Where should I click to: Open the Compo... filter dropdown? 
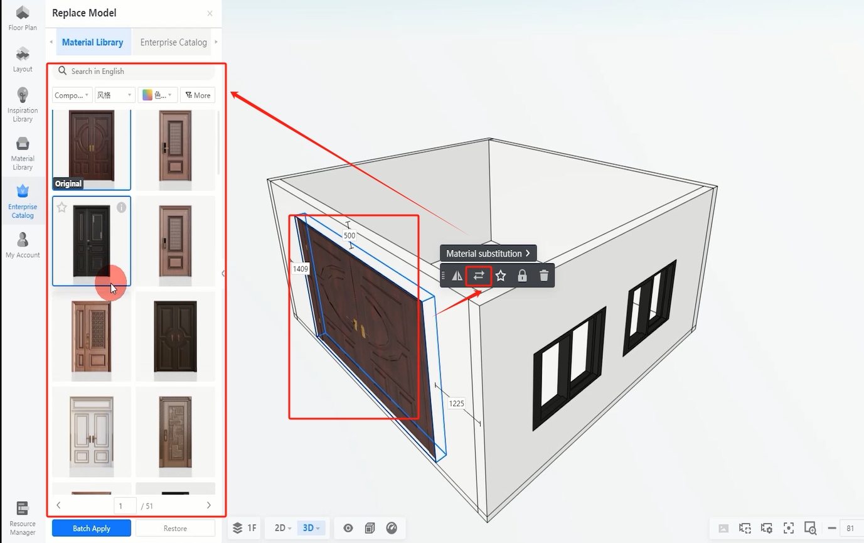(72, 95)
